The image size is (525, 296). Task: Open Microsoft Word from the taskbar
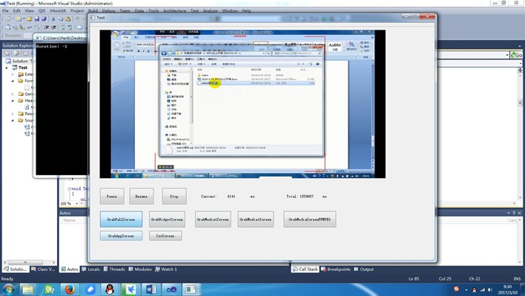click(151, 289)
